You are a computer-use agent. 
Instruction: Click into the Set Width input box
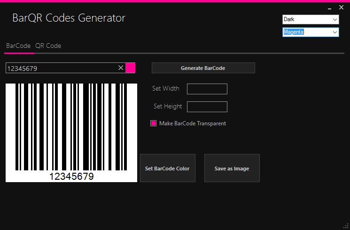pyautogui.click(x=207, y=89)
